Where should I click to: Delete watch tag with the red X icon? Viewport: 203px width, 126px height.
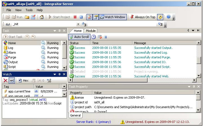tap(5, 80)
